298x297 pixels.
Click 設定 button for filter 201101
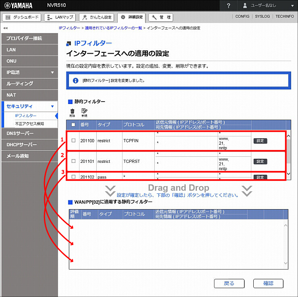tap(261, 162)
